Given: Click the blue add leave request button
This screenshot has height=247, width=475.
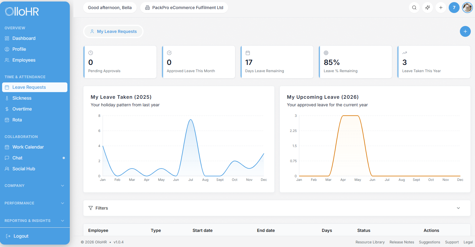Looking at the screenshot, I should click(465, 31).
